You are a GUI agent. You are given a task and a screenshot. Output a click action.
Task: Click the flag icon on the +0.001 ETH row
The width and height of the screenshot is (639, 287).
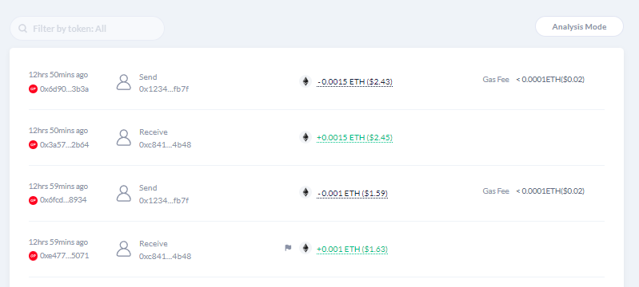(288, 248)
